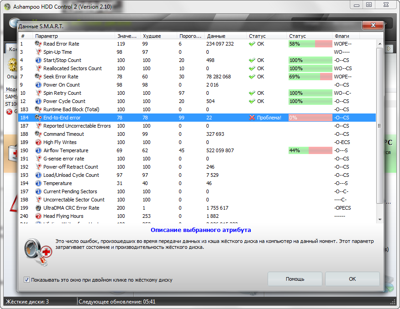
Task: Click data value 234 097 232
Action: coord(220,44)
